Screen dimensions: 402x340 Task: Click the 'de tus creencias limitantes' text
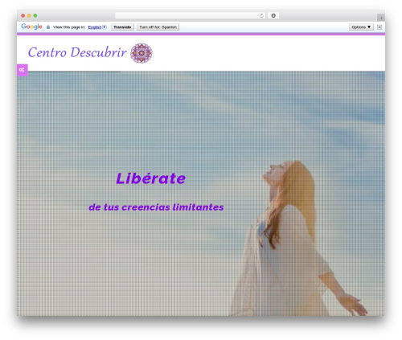156,207
